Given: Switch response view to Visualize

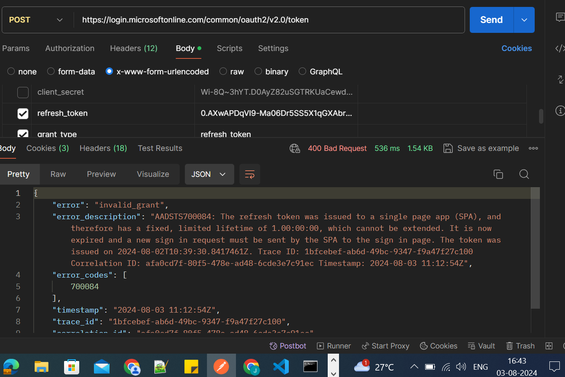Looking at the screenshot, I should tap(153, 174).
